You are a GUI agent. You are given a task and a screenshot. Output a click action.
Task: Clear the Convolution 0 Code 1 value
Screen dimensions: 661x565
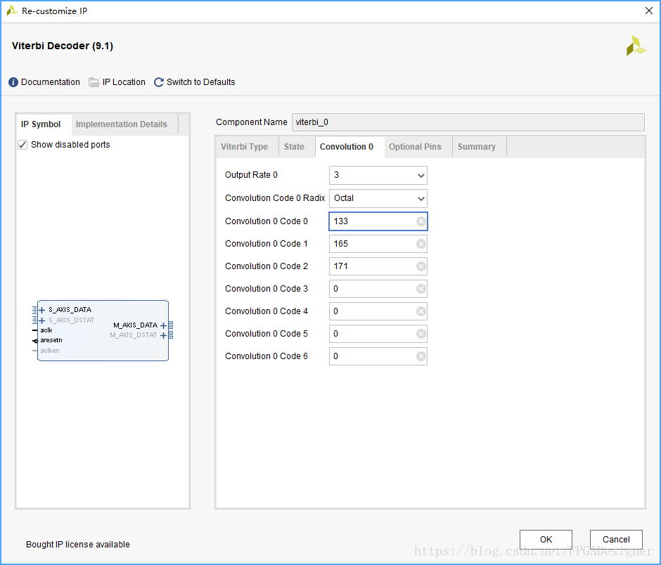pyautogui.click(x=421, y=244)
